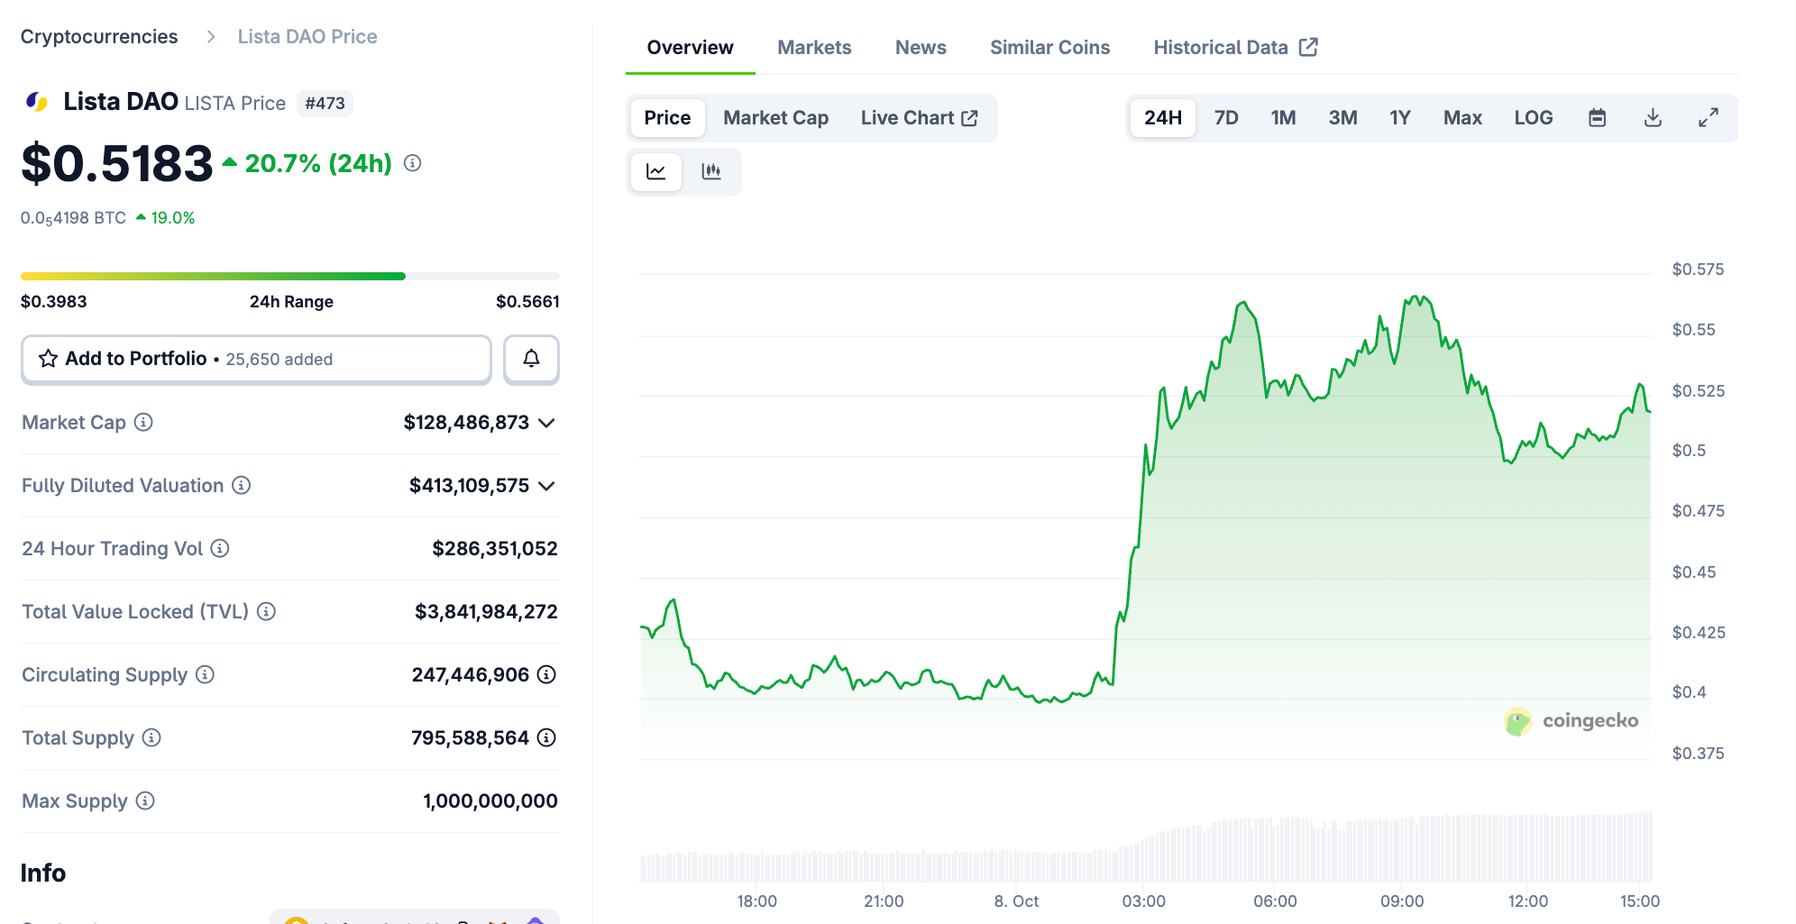Open the News tab
The image size is (1796, 924).
(x=920, y=47)
